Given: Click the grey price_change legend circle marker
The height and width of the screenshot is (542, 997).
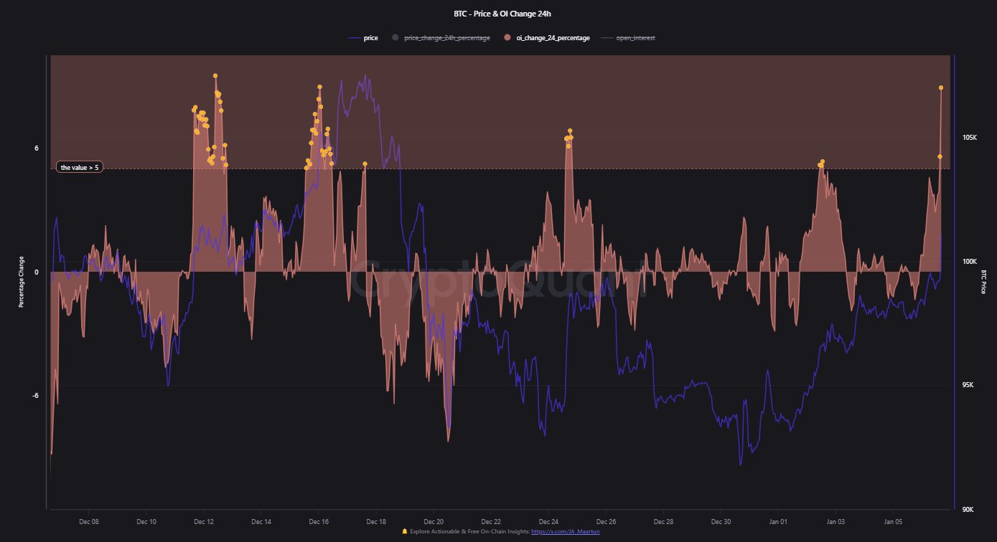Looking at the screenshot, I should pos(395,38).
